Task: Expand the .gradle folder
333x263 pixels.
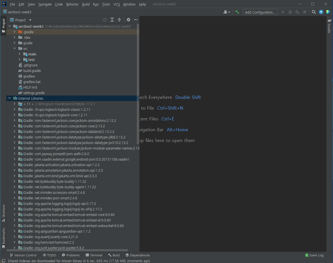Action: click(x=14, y=32)
